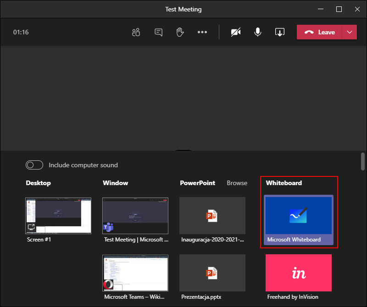Raise your hand in the meeting
Screen dimensions: 367x307
(x=180, y=32)
